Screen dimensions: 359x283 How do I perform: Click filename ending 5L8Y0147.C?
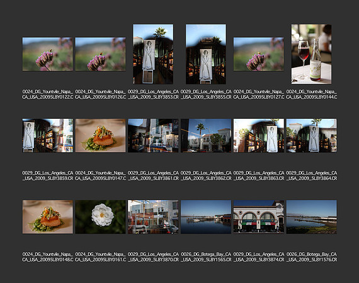coord(100,176)
